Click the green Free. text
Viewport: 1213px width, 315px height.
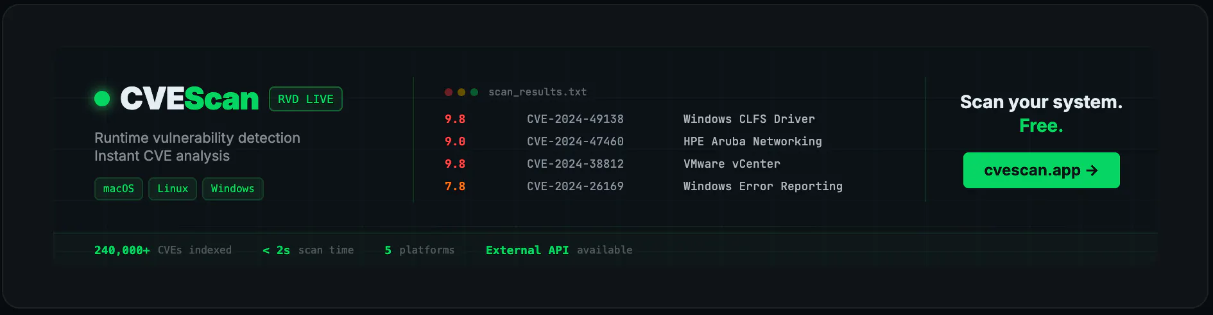coord(1041,126)
